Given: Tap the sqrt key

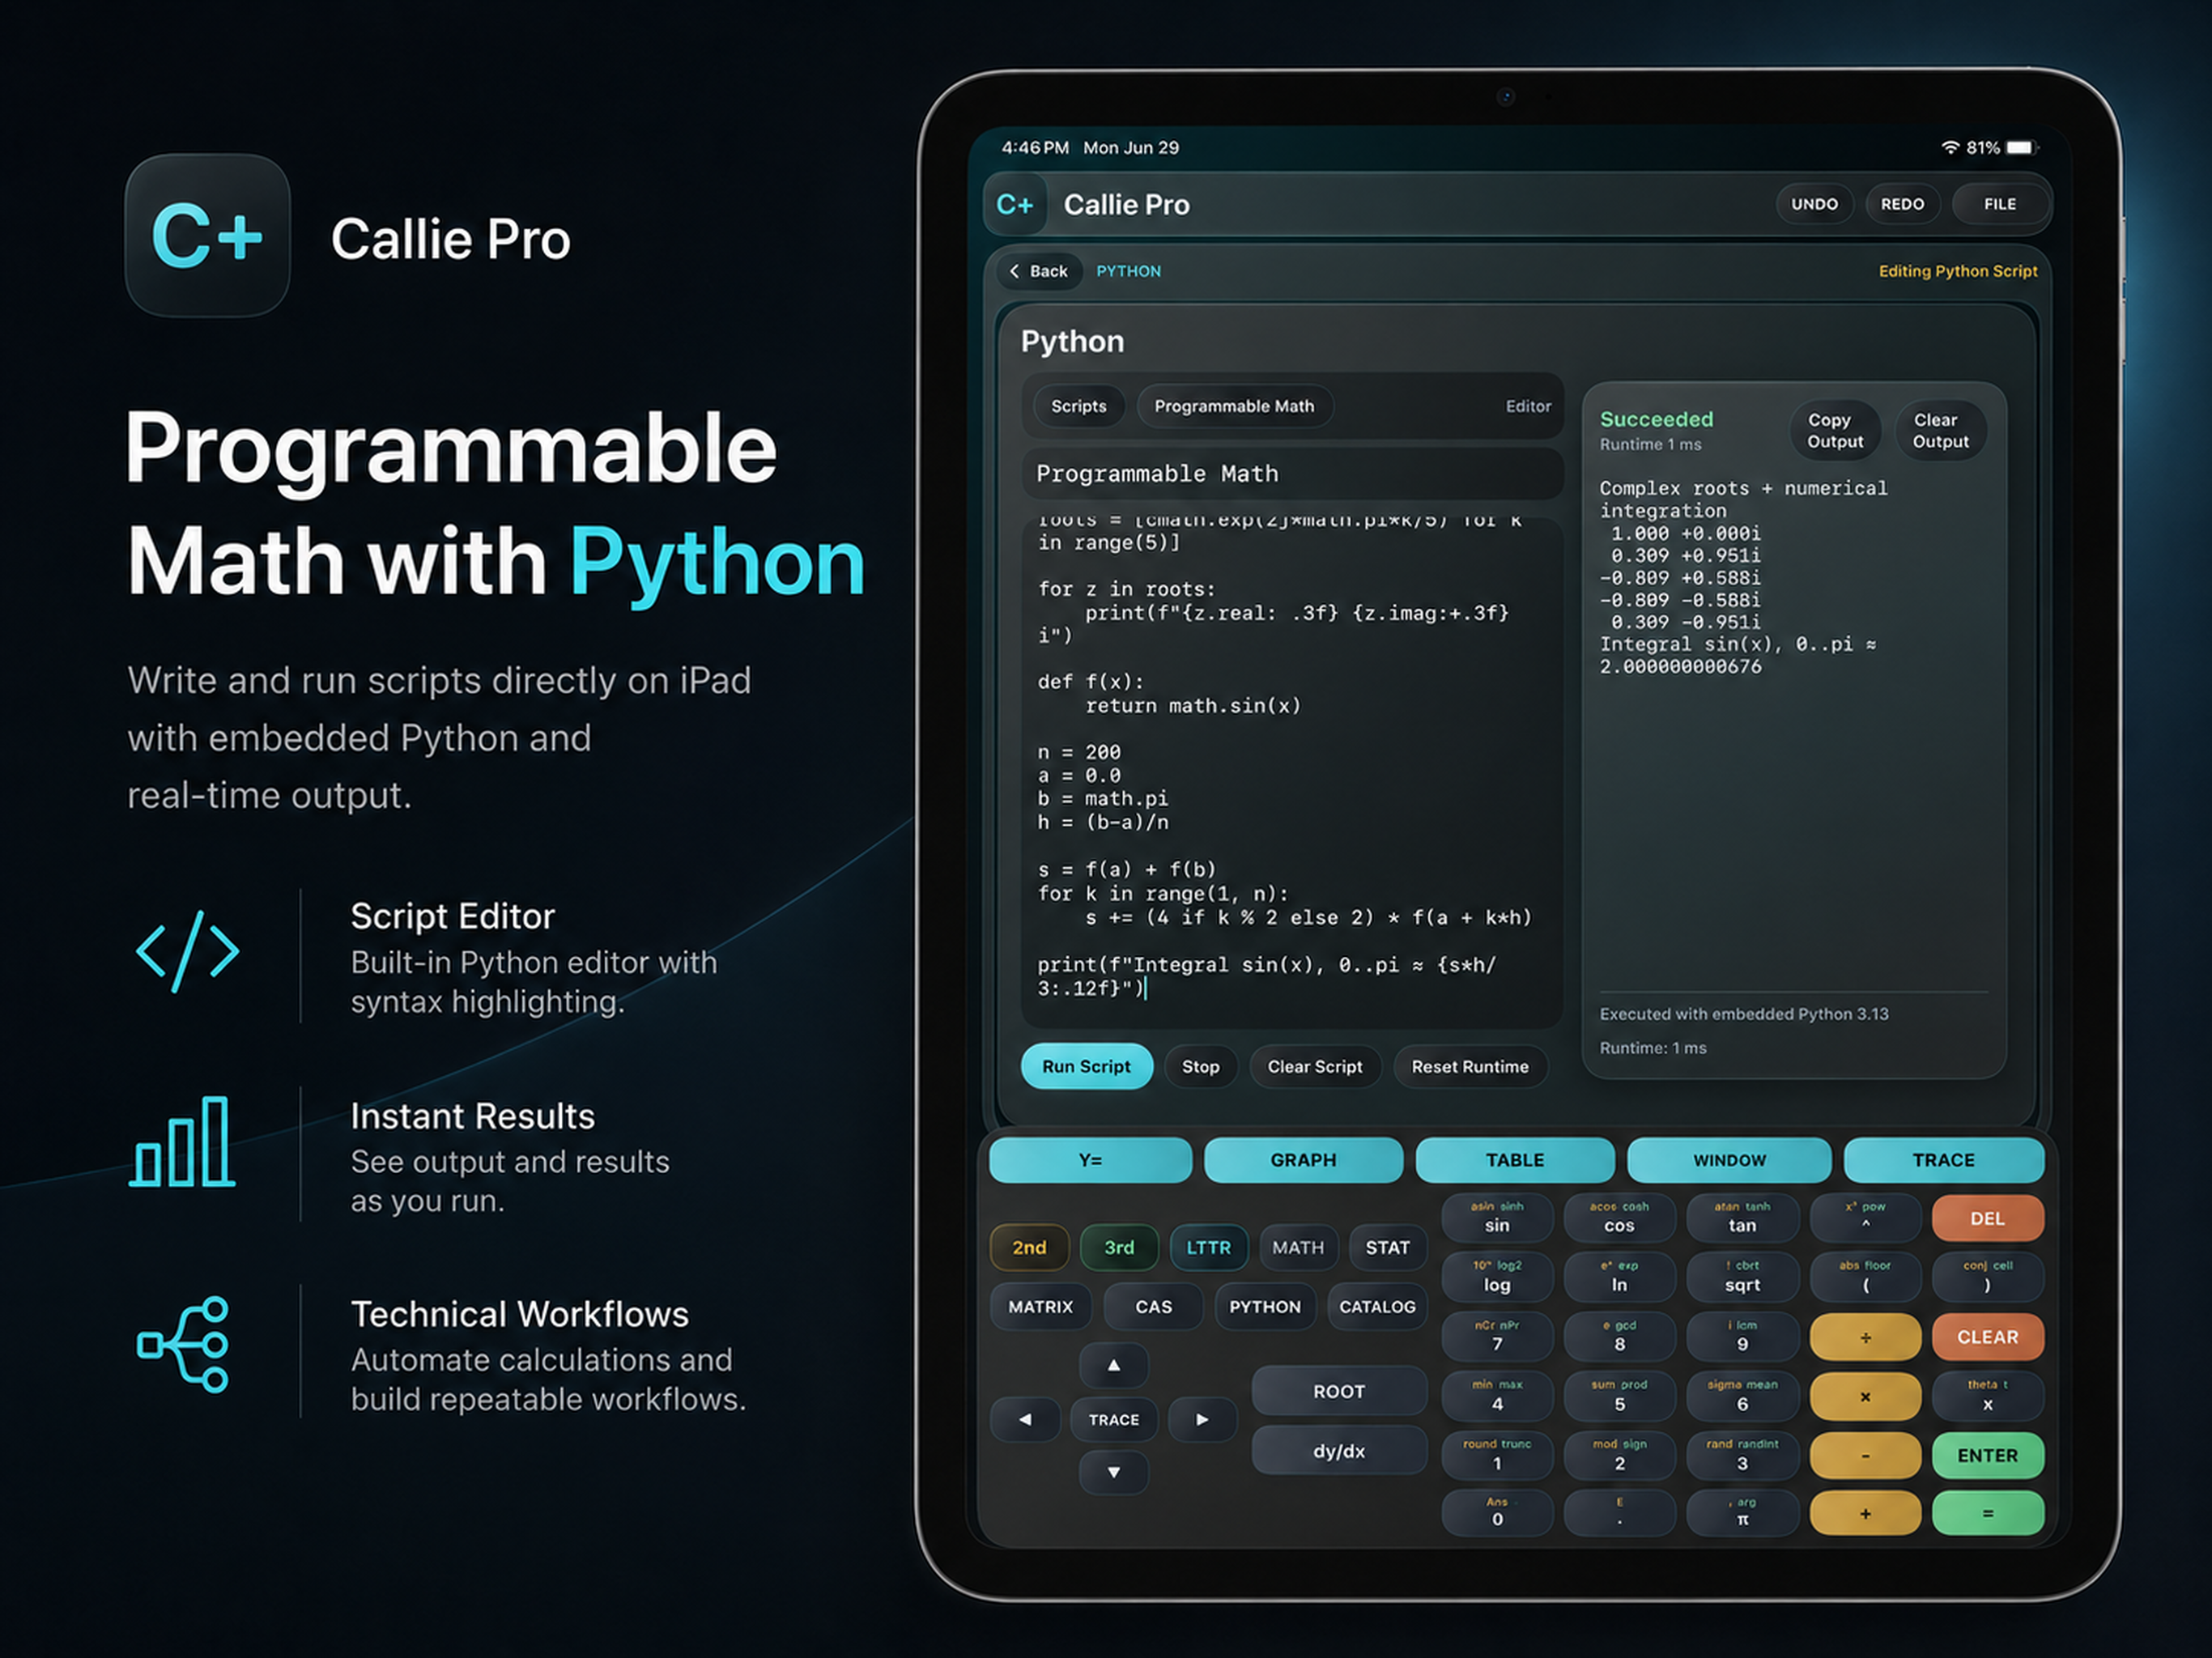Looking at the screenshot, I should [1742, 1277].
